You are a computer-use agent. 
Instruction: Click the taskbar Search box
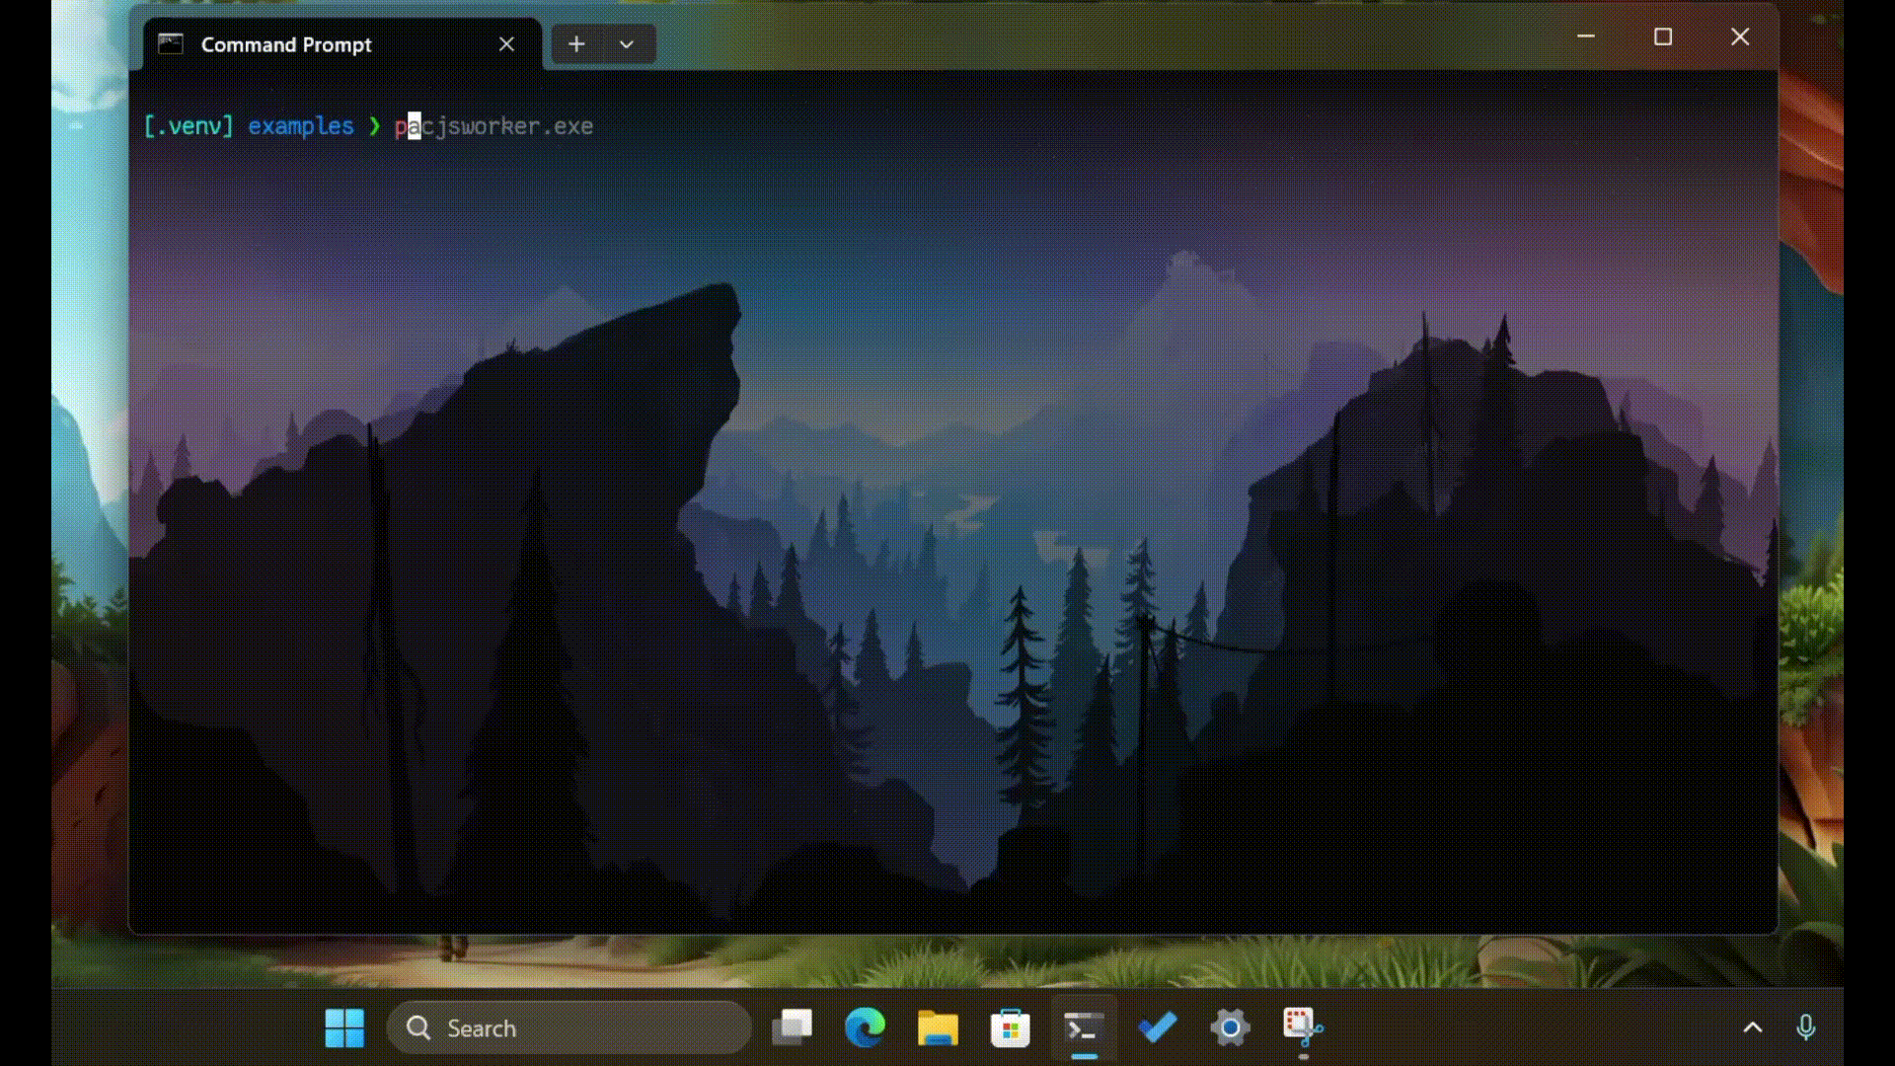569,1028
